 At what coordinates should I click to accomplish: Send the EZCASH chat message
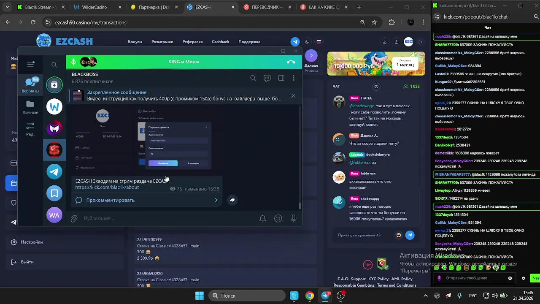[410, 235]
